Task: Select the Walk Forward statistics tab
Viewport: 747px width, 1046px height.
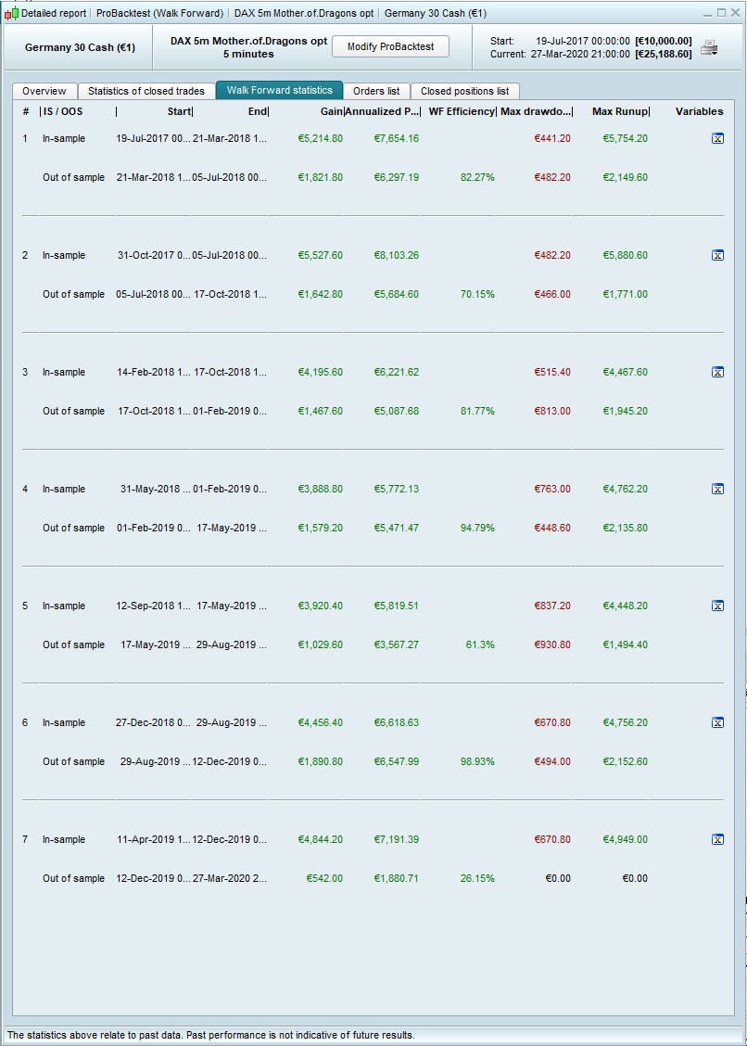Action: click(280, 90)
